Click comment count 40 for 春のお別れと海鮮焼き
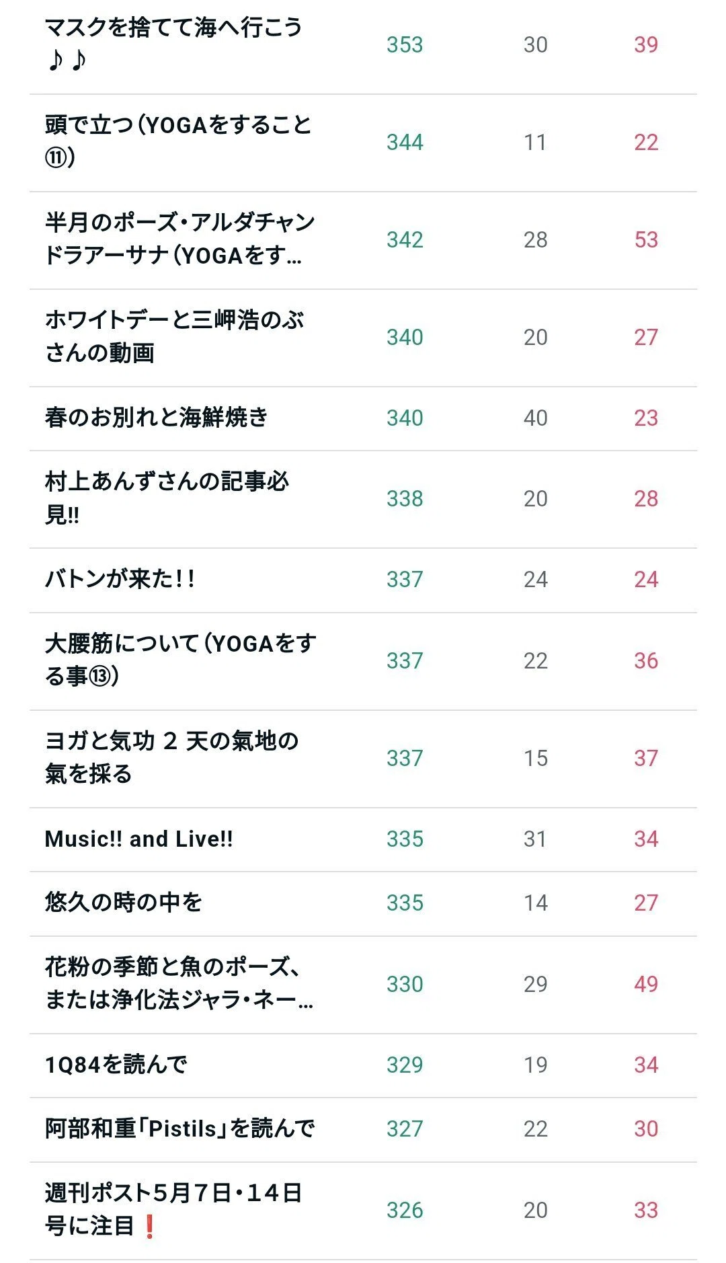Screen dimensions: 726x1263 coord(536,418)
